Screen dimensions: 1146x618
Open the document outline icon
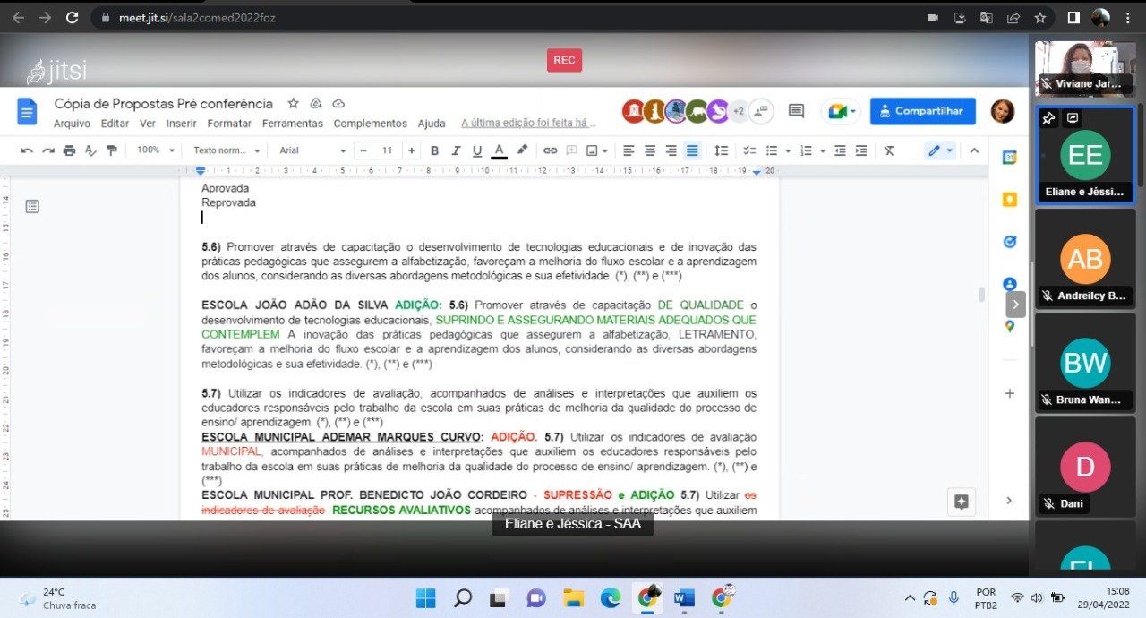[32, 207]
